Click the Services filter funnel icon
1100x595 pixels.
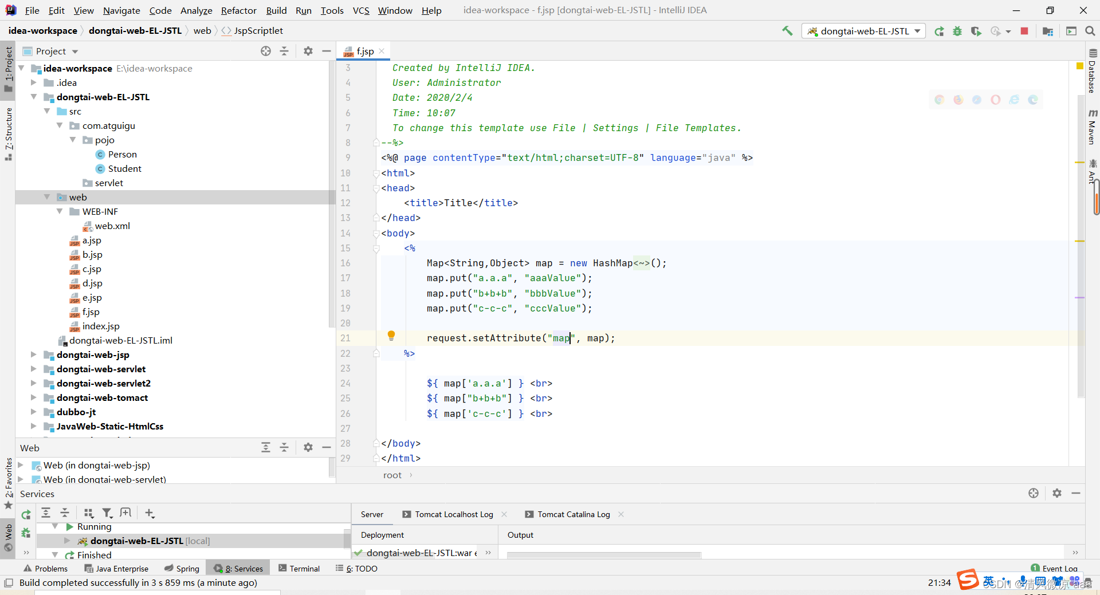pos(107,513)
